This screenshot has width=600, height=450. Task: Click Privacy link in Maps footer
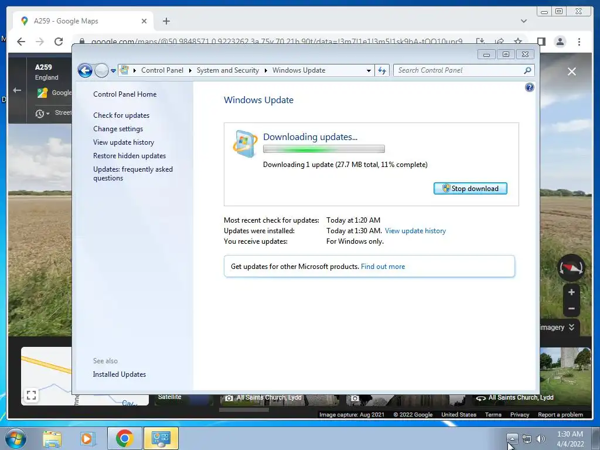[x=519, y=414]
